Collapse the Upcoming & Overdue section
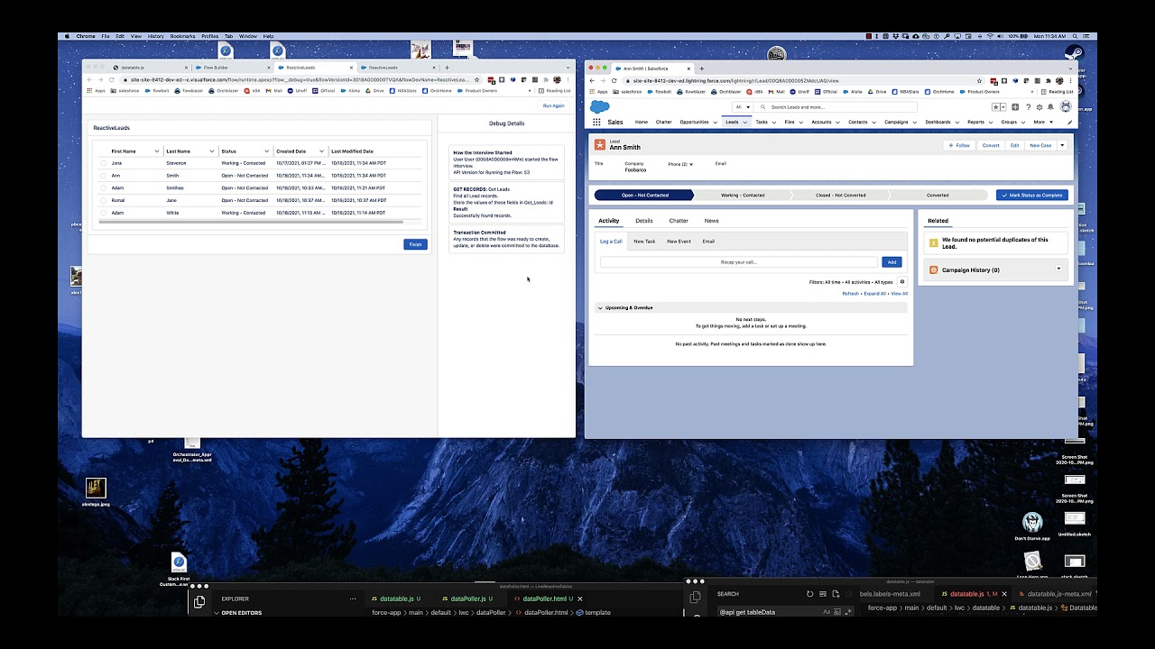 coord(600,308)
